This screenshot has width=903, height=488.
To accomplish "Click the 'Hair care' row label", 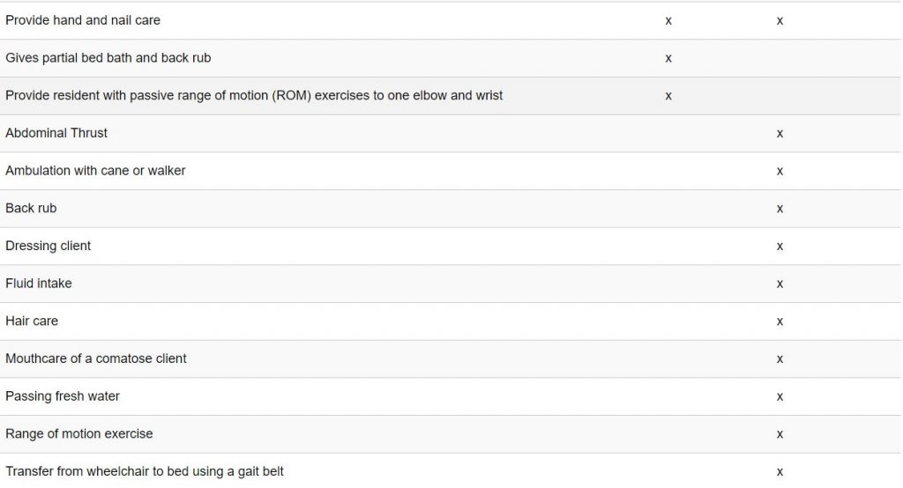I will 32,322.
